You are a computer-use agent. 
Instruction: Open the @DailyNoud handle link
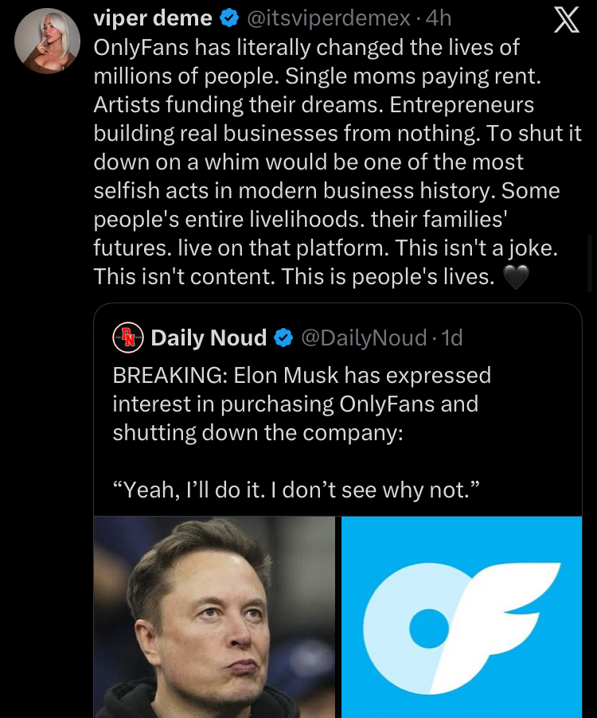click(x=363, y=338)
